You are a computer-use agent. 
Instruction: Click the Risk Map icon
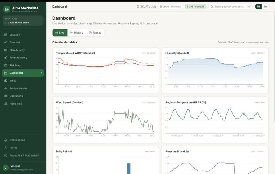point(6,65)
